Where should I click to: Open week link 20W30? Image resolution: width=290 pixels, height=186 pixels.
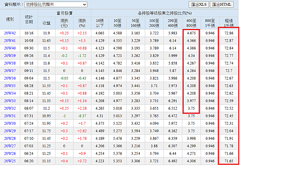click(x=10, y=123)
